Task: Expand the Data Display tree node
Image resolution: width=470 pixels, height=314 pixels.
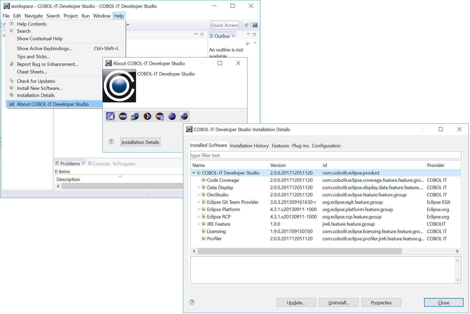Action: pos(198,188)
